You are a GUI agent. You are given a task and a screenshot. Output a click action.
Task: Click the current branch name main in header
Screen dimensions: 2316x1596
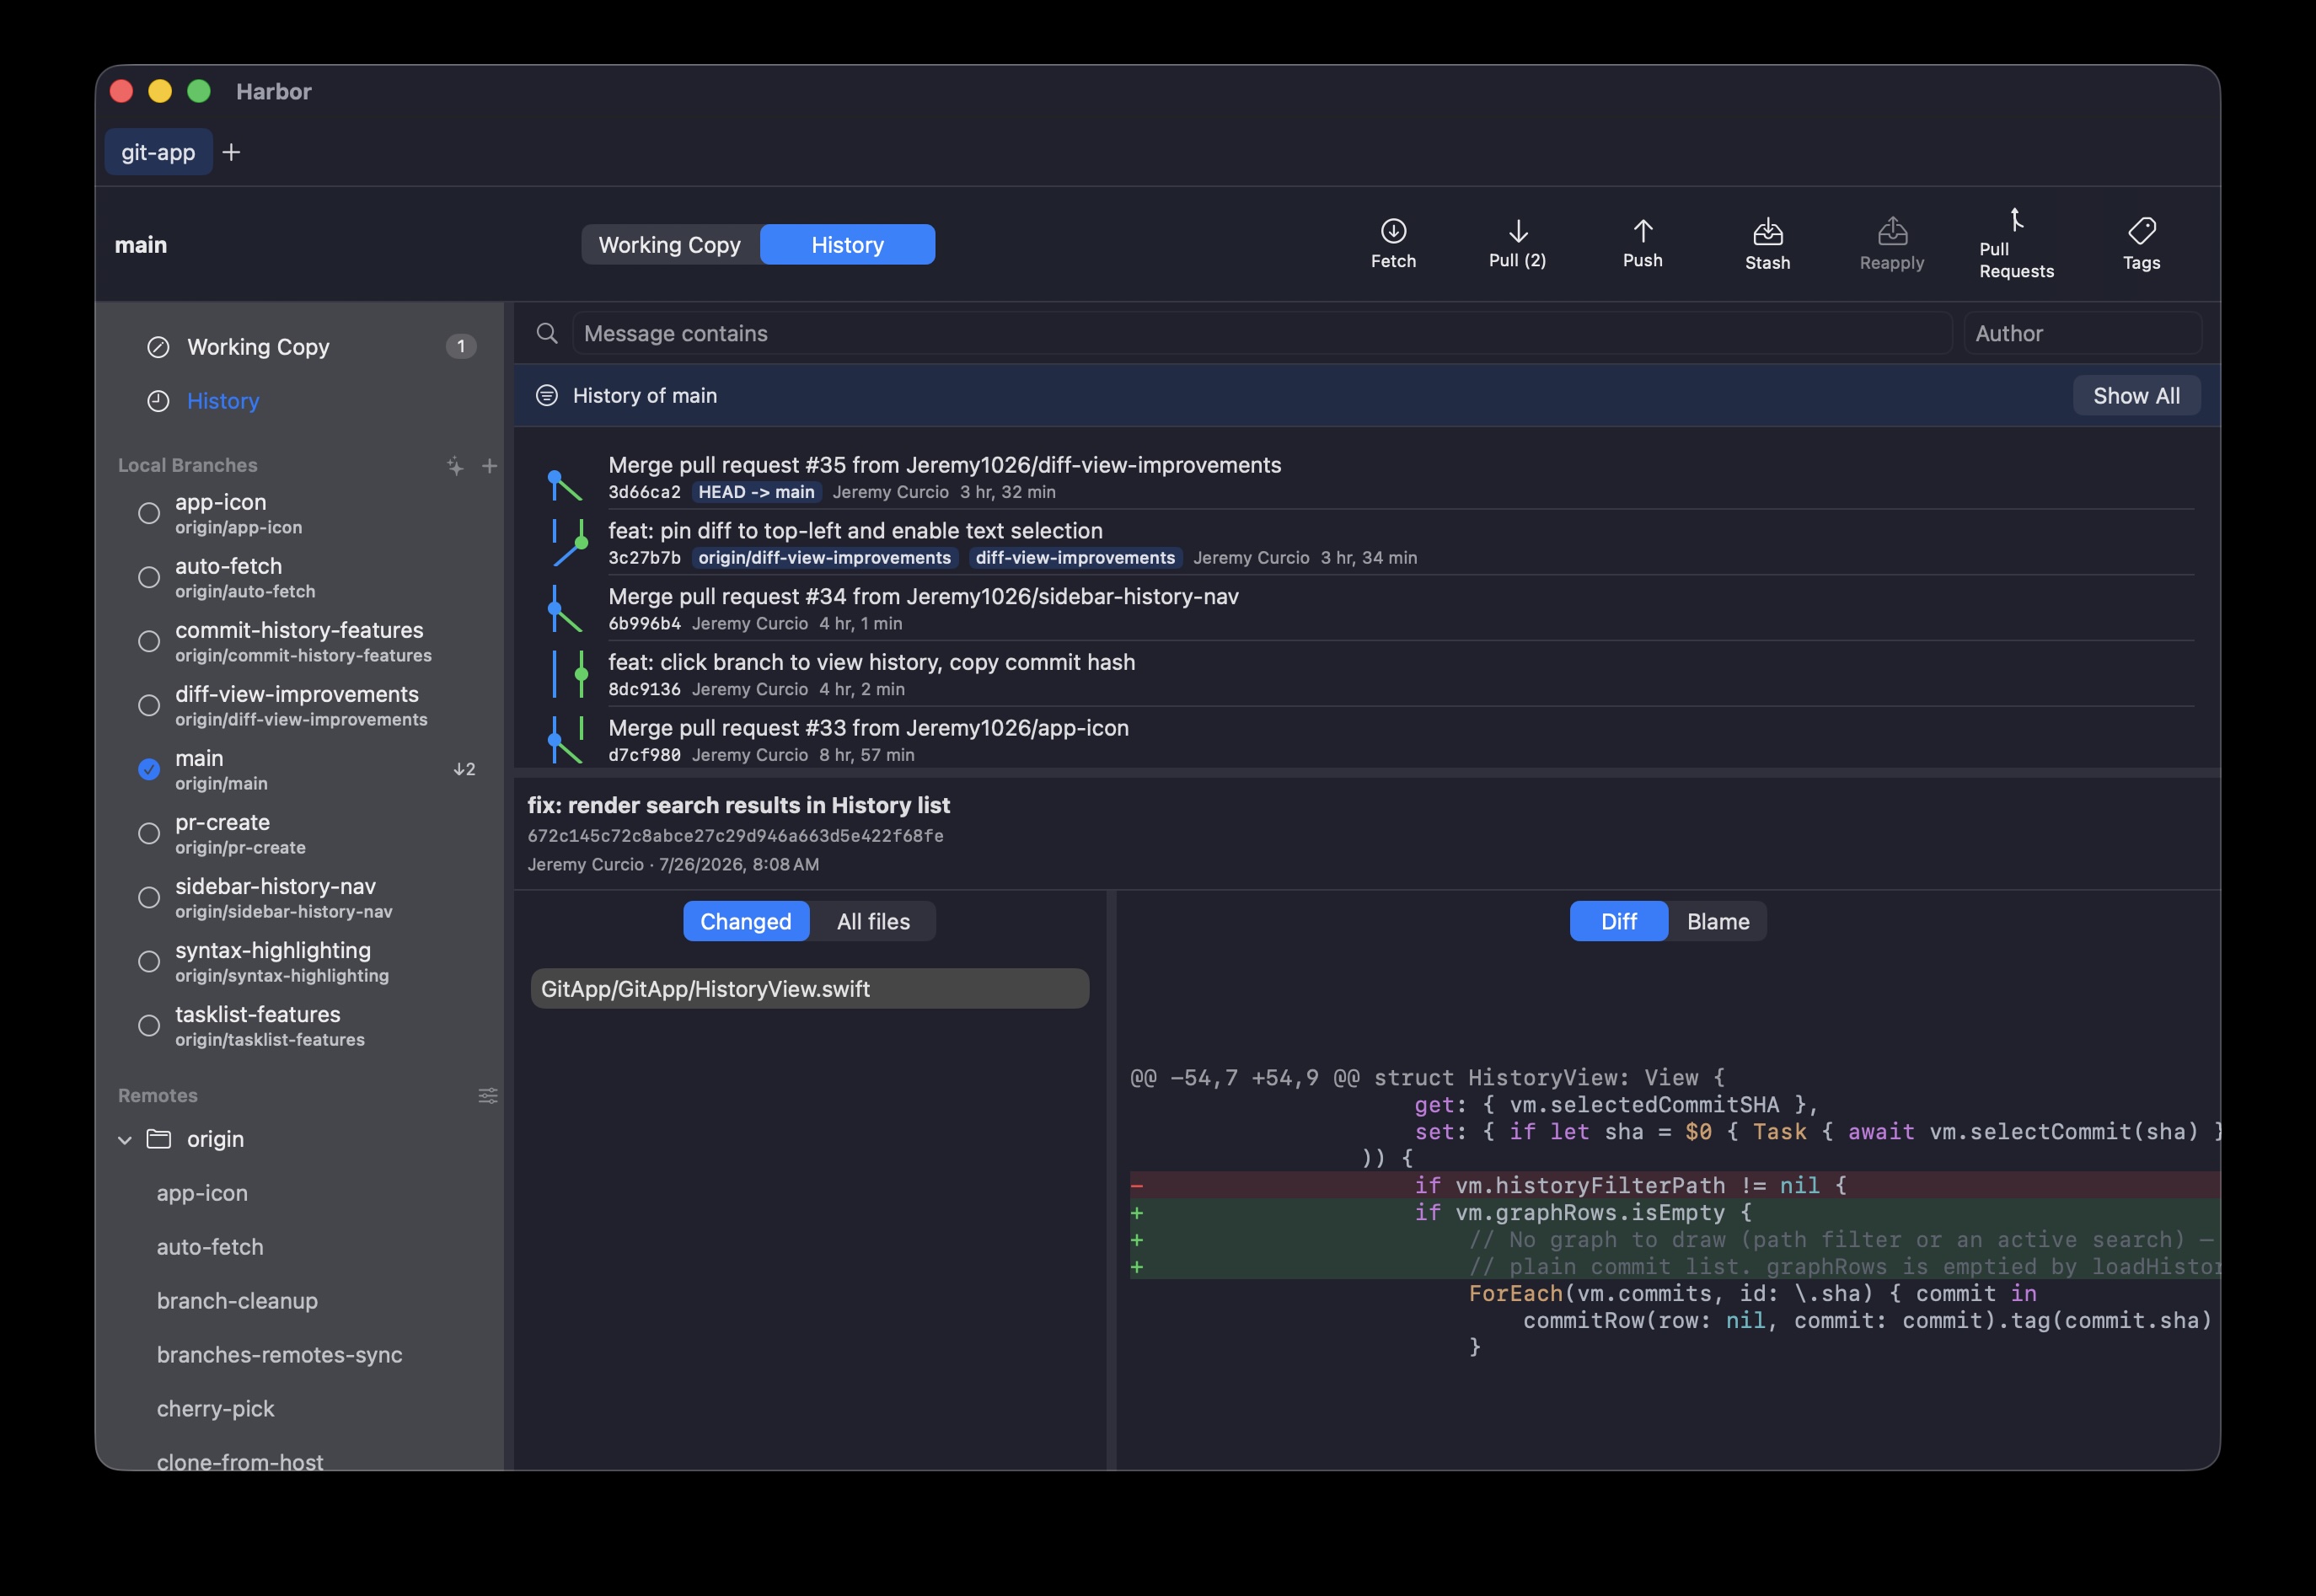coord(141,245)
